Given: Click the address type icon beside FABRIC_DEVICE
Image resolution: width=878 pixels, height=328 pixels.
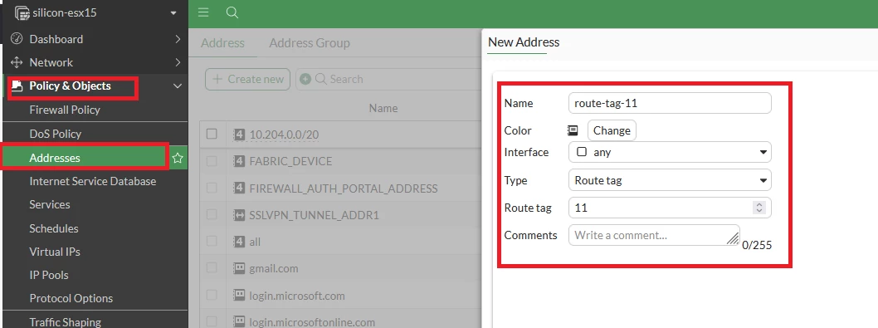Looking at the screenshot, I should coord(239,161).
